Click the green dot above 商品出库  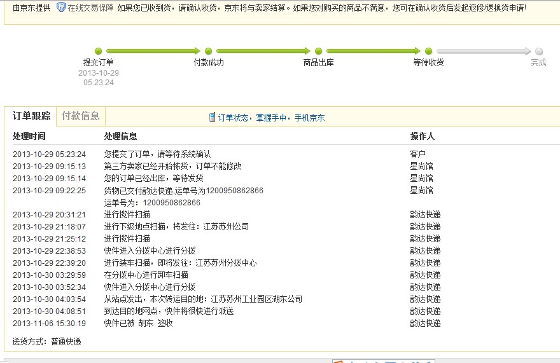tap(319, 51)
